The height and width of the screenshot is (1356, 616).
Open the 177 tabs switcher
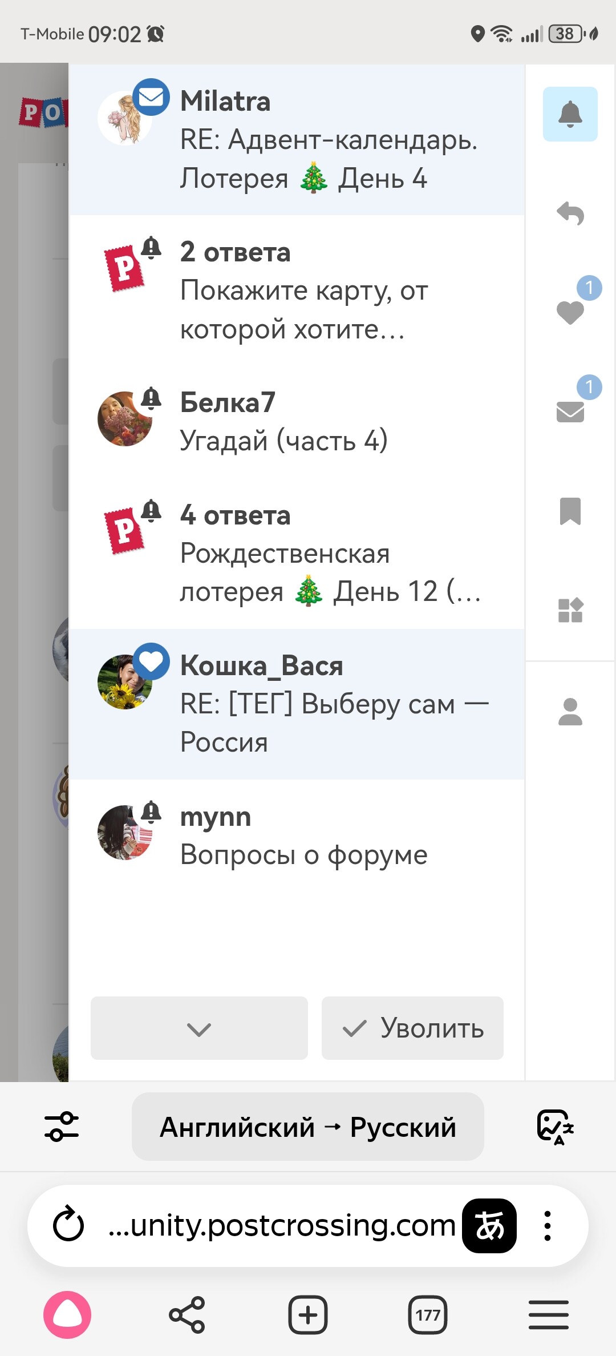(428, 1315)
